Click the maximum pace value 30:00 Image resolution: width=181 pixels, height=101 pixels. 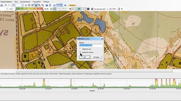(46, 9)
